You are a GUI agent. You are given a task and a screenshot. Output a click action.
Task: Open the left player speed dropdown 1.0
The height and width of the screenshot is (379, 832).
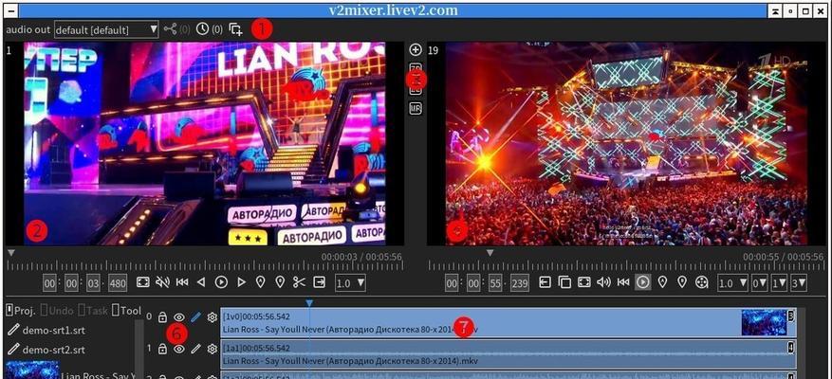pyautogui.click(x=350, y=283)
